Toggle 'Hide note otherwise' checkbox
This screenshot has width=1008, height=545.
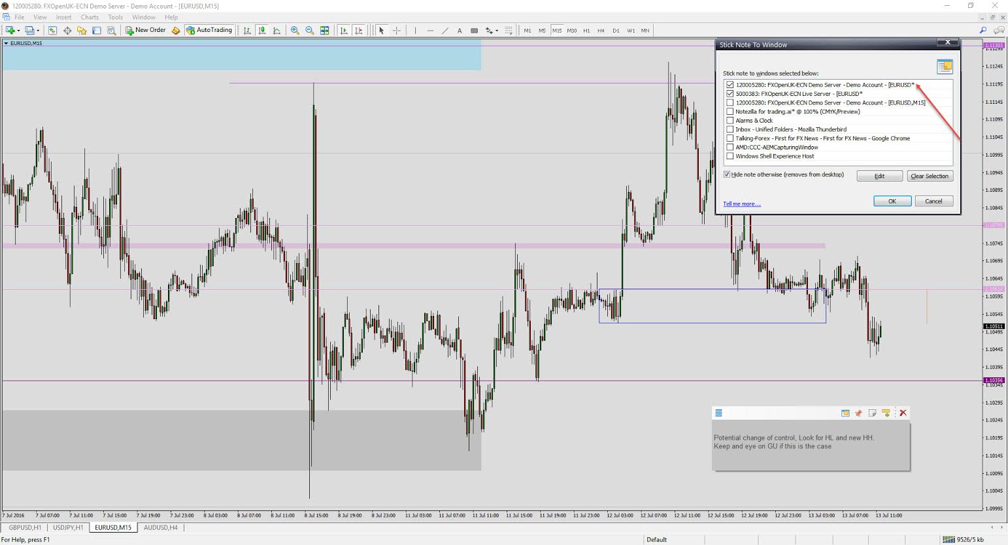727,175
